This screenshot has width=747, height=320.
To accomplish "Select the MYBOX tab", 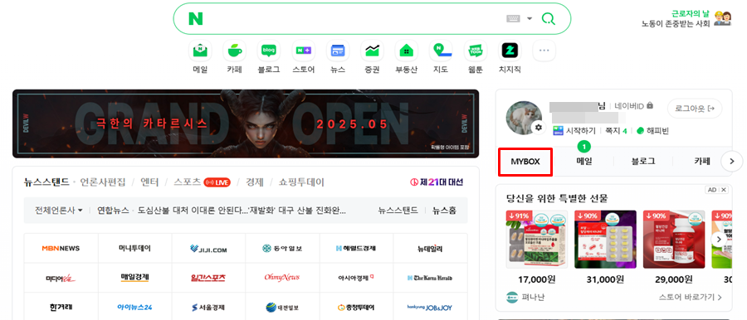I will pyautogui.click(x=525, y=162).
